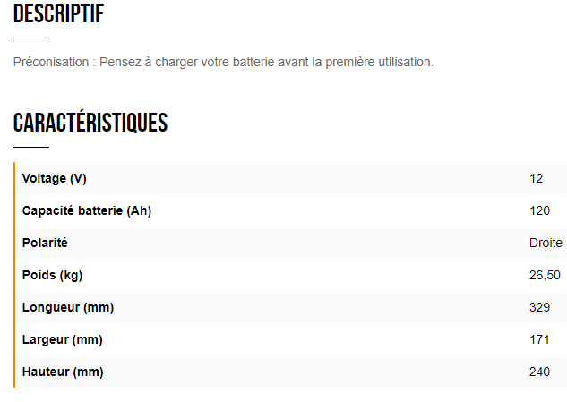This screenshot has height=402, width=567.
Task: Click the underline beneath DESCRIPTIF
Action: pyautogui.click(x=30, y=38)
